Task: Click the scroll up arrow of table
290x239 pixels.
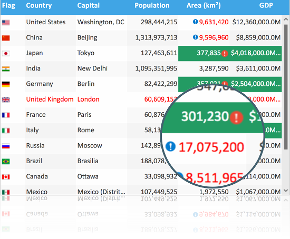Action: tap(286, 19)
